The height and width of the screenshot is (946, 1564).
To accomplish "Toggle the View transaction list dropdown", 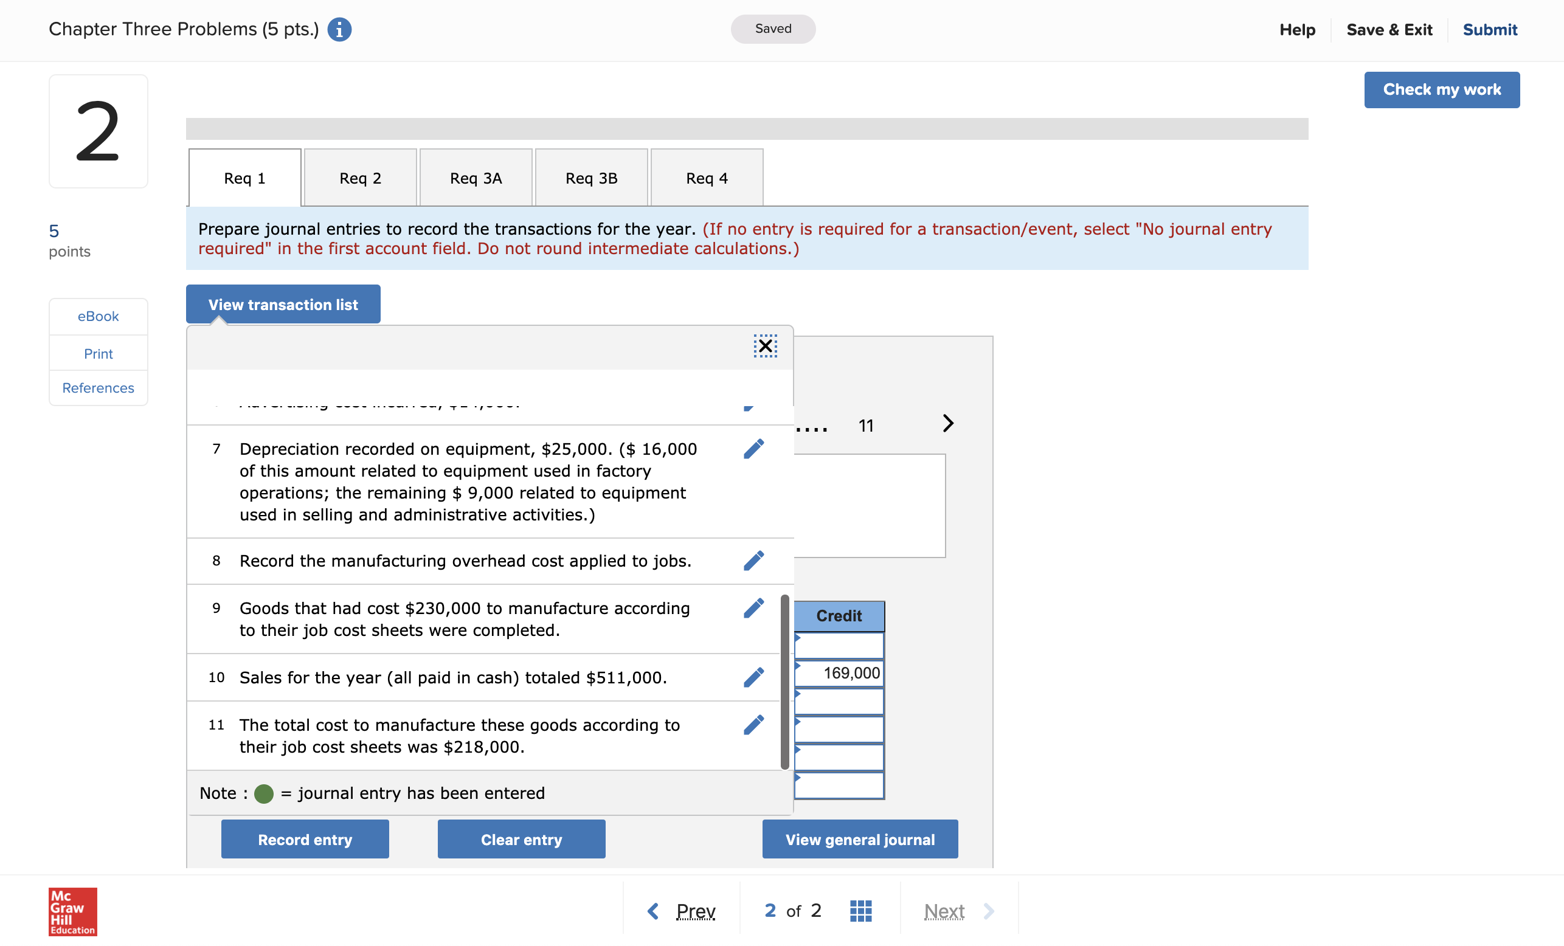I will tap(283, 305).
